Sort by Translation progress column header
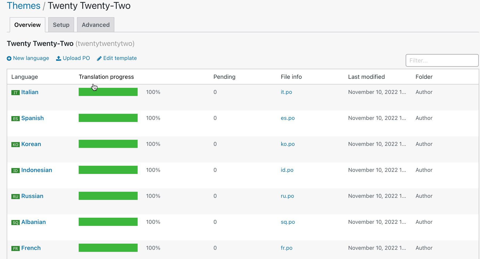Viewport: 480px width, 259px height. [x=106, y=77]
